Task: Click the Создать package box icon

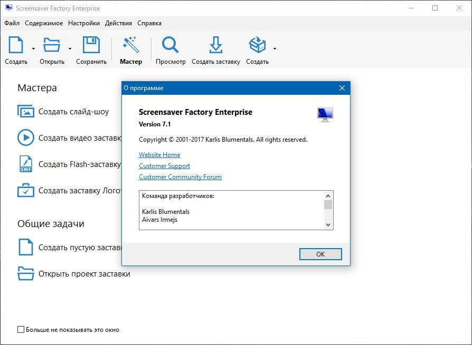Action: click(257, 45)
